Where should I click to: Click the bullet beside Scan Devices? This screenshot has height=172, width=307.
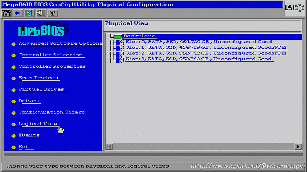[13, 79]
